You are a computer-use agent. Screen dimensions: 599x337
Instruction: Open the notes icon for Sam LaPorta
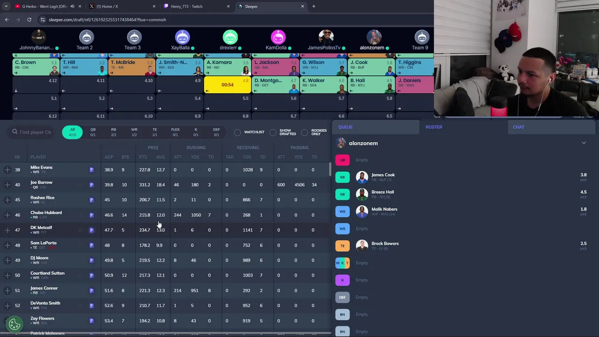point(92,245)
